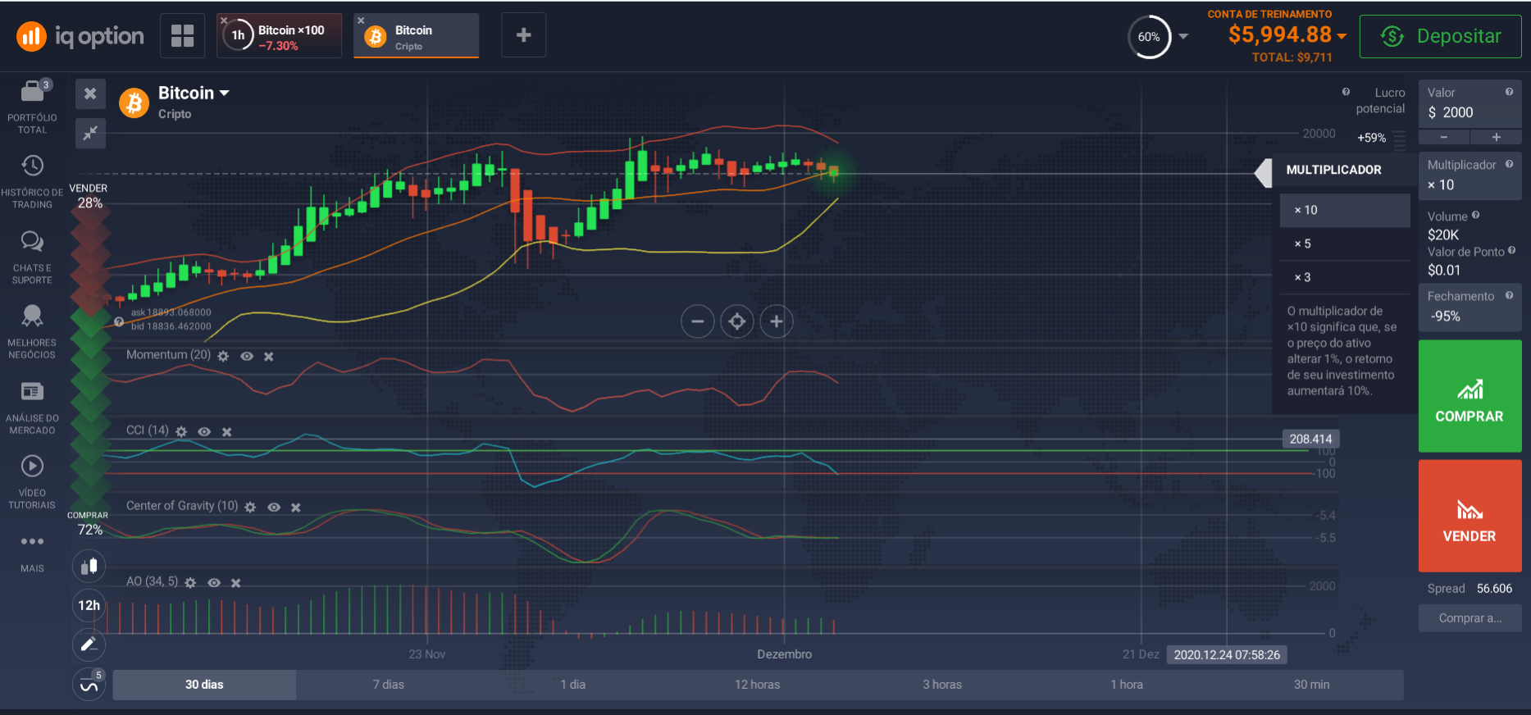Viewport: 1531px width, 715px height.
Task: Increase Valor with plus stepper
Action: tap(1496, 137)
